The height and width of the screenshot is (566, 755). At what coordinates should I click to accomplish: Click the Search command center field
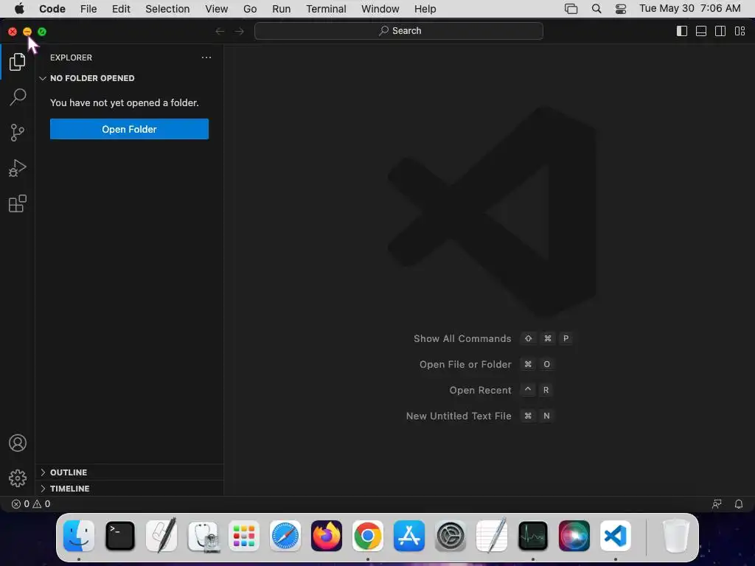click(399, 31)
